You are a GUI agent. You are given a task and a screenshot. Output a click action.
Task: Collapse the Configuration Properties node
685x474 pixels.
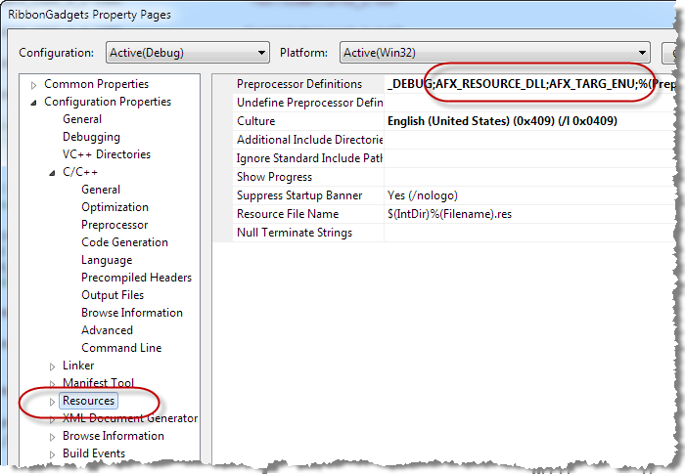(34, 103)
